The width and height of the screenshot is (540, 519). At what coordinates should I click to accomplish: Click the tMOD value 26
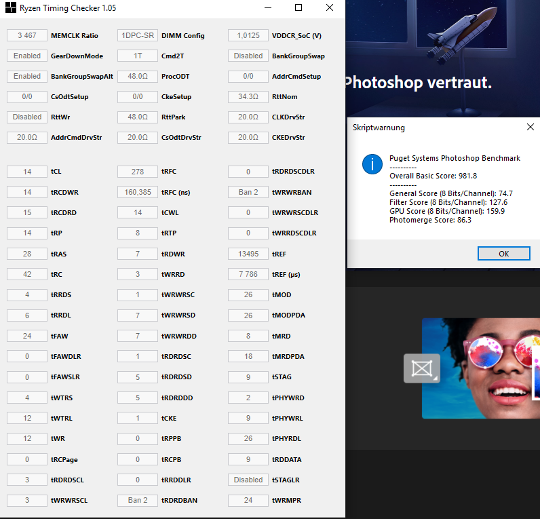248,294
